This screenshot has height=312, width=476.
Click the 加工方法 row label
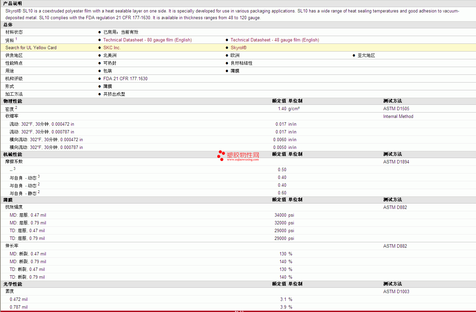pyautogui.click(x=14, y=94)
